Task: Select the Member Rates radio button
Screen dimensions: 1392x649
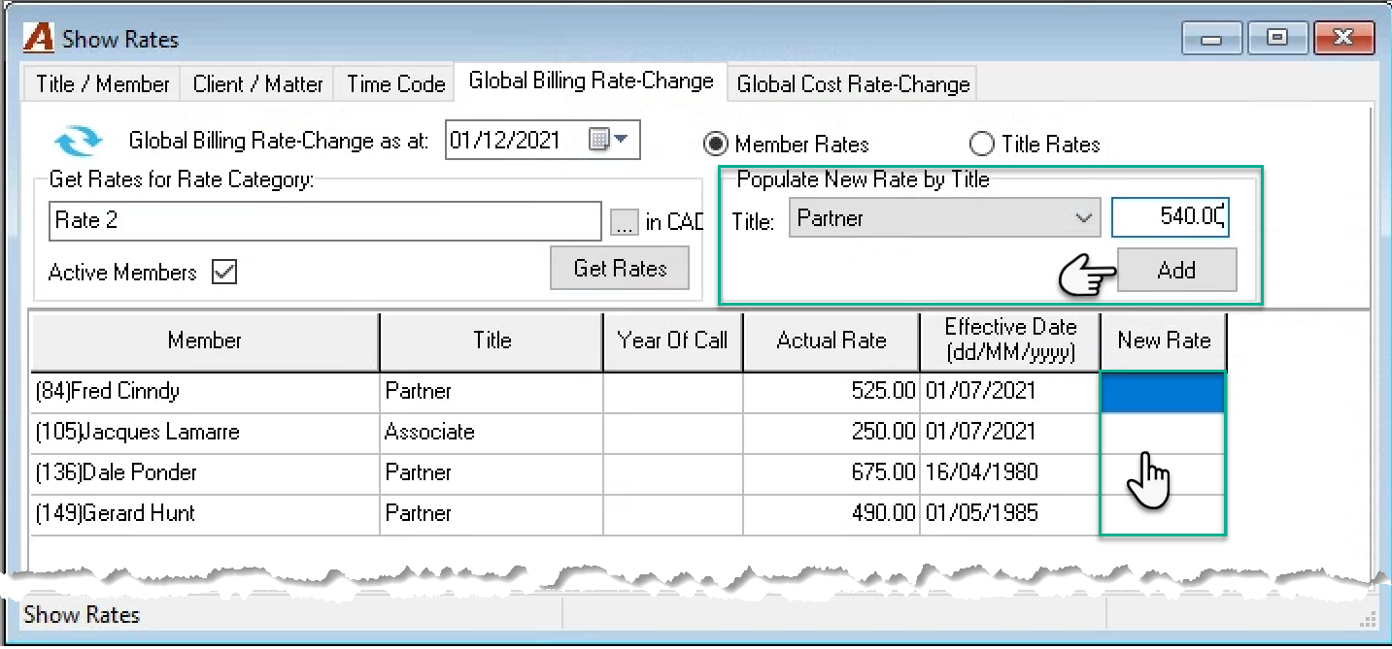Action: (716, 145)
